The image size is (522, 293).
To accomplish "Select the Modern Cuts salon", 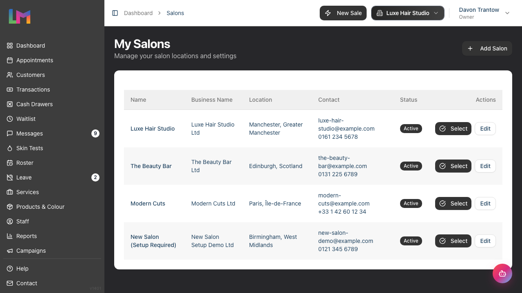I will [x=453, y=203].
